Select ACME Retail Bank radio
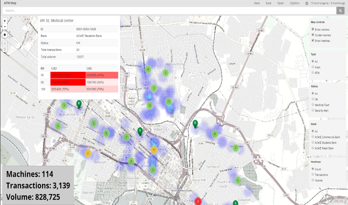The image size is (348, 205). pos(313,148)
